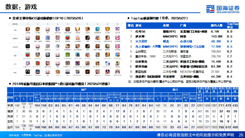245x138 pixels.
Task: Click the Candy Crush icon in the USA row
Action: point(28,55)
